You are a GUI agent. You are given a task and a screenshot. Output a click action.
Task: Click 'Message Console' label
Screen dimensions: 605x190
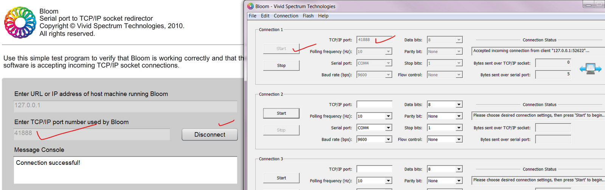(39, 150)
